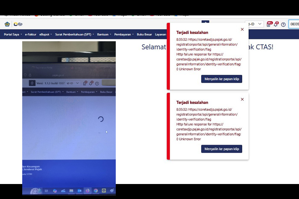Open the e-Faktur menu item

point(30,34)
